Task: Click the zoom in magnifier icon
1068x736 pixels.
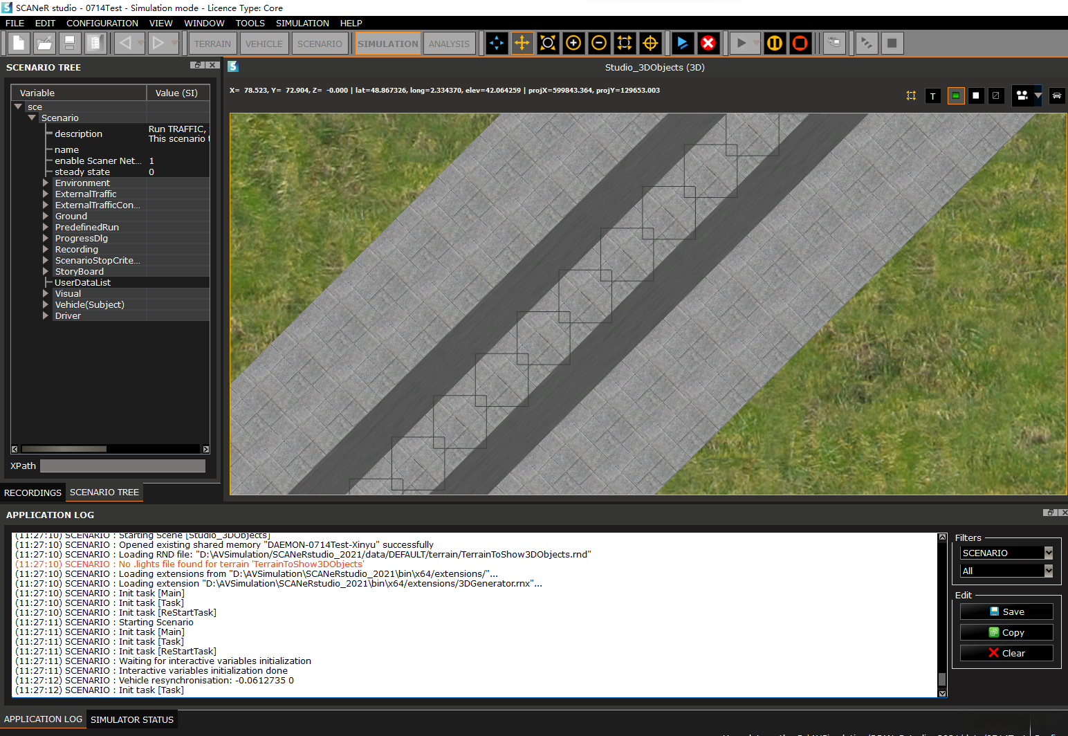Action: coord(573,43)
